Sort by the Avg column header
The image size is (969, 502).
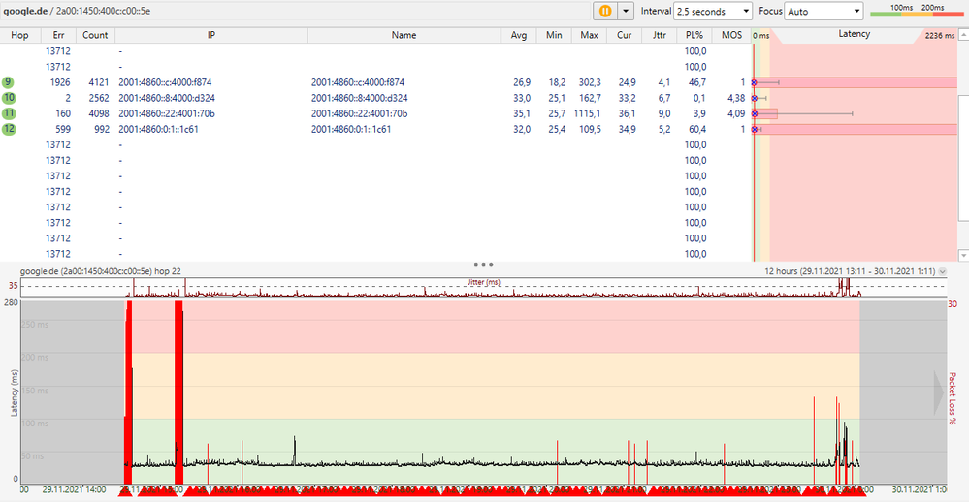(519, 35)
